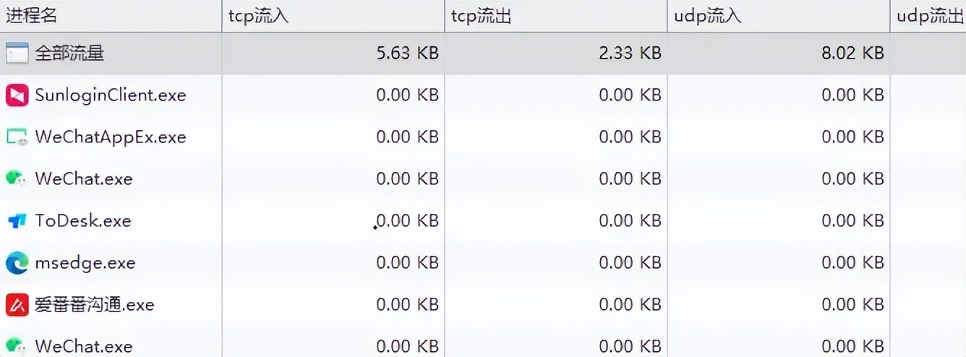Select the 全部流量 row
Screen dimensions: 966x357
[x=483, y=53]
